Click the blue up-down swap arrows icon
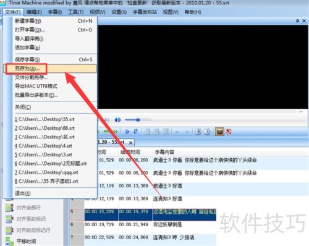The height and width of the screenshot is (246, 309). click(x=135, y=132)
